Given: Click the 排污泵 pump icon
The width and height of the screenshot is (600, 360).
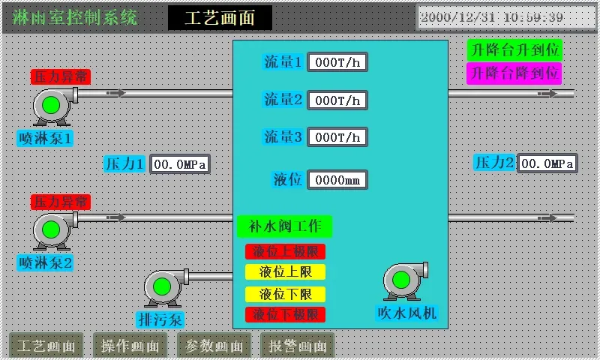Looking at the screenshot, I should 166,288.
